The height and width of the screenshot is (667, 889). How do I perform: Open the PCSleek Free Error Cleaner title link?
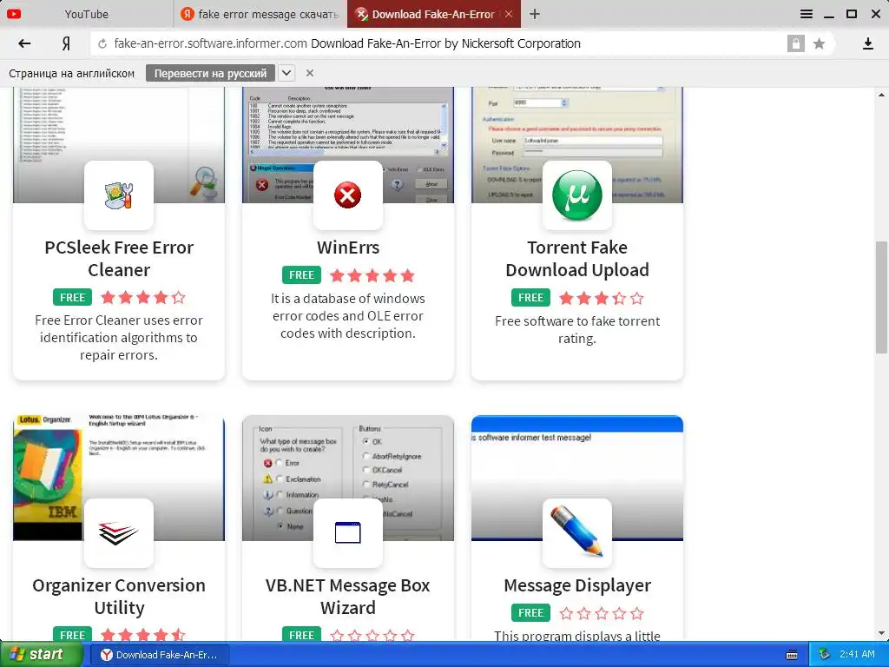point(119,259)
